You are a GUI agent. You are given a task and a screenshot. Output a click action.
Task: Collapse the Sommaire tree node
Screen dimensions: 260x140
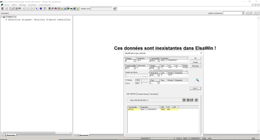click(1, 17)
